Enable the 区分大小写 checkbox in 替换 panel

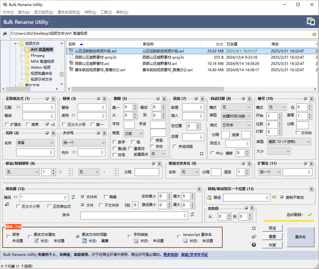click(64, 124)
